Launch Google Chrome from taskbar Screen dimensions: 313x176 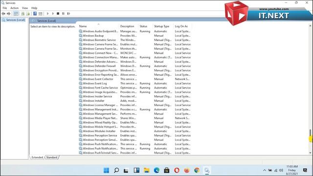click(x=197, y=170)
